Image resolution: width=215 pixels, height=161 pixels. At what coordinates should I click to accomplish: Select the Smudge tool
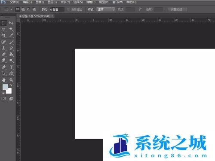coord(4,61)
